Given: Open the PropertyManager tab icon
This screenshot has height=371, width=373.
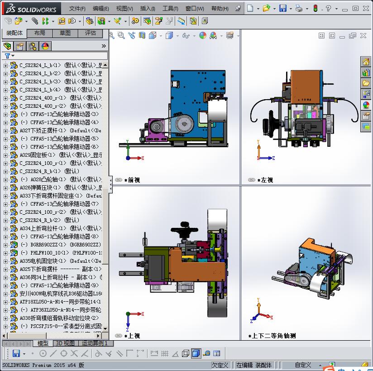Looking at the screenshot, I should pyautogui.click(x=20, y=46).
